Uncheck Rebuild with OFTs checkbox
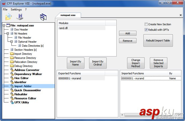The height and width of the screenshot is (121, 185). pos(146,29)
